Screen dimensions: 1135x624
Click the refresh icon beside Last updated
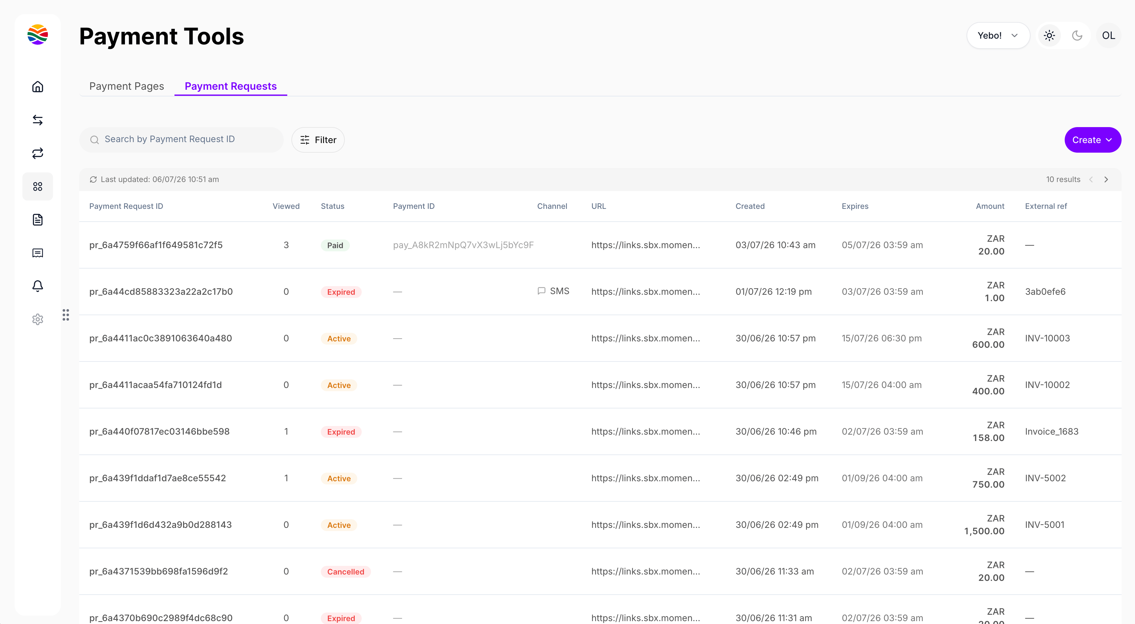pos(93,180)
